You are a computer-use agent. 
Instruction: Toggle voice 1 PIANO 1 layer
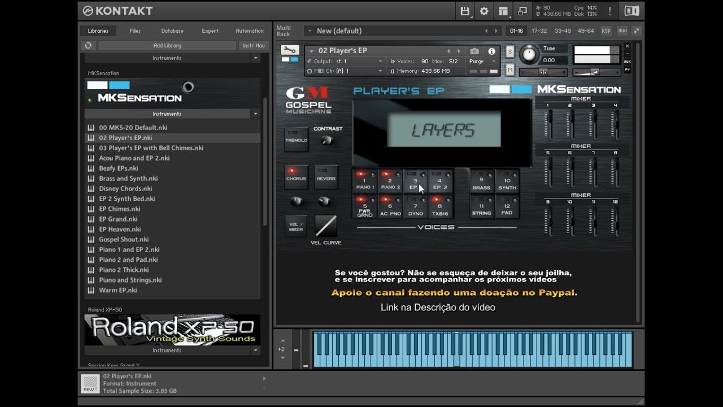(365, 181)
